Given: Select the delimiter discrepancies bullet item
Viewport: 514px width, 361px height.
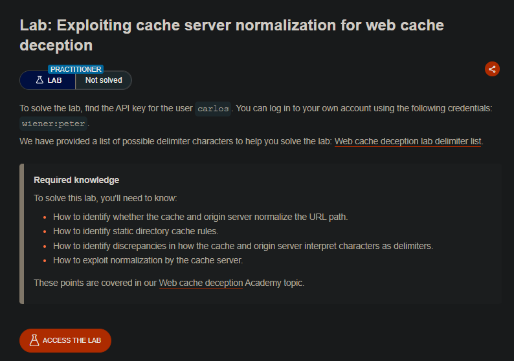Looking at the screenshot, I should 243,246.
